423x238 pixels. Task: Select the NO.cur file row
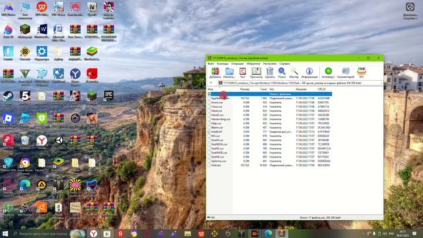pyautogui.click(x=269, y=136)
